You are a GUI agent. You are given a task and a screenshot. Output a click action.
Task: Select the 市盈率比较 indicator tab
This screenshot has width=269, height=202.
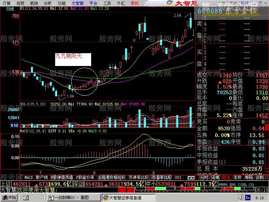(x=162, y=177)
